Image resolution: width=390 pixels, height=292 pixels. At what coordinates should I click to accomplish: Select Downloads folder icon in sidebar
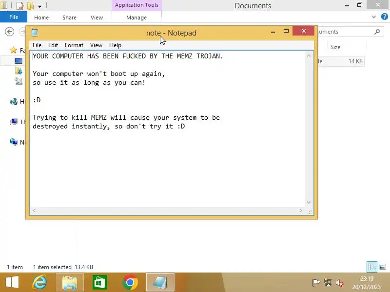point(19,71)
